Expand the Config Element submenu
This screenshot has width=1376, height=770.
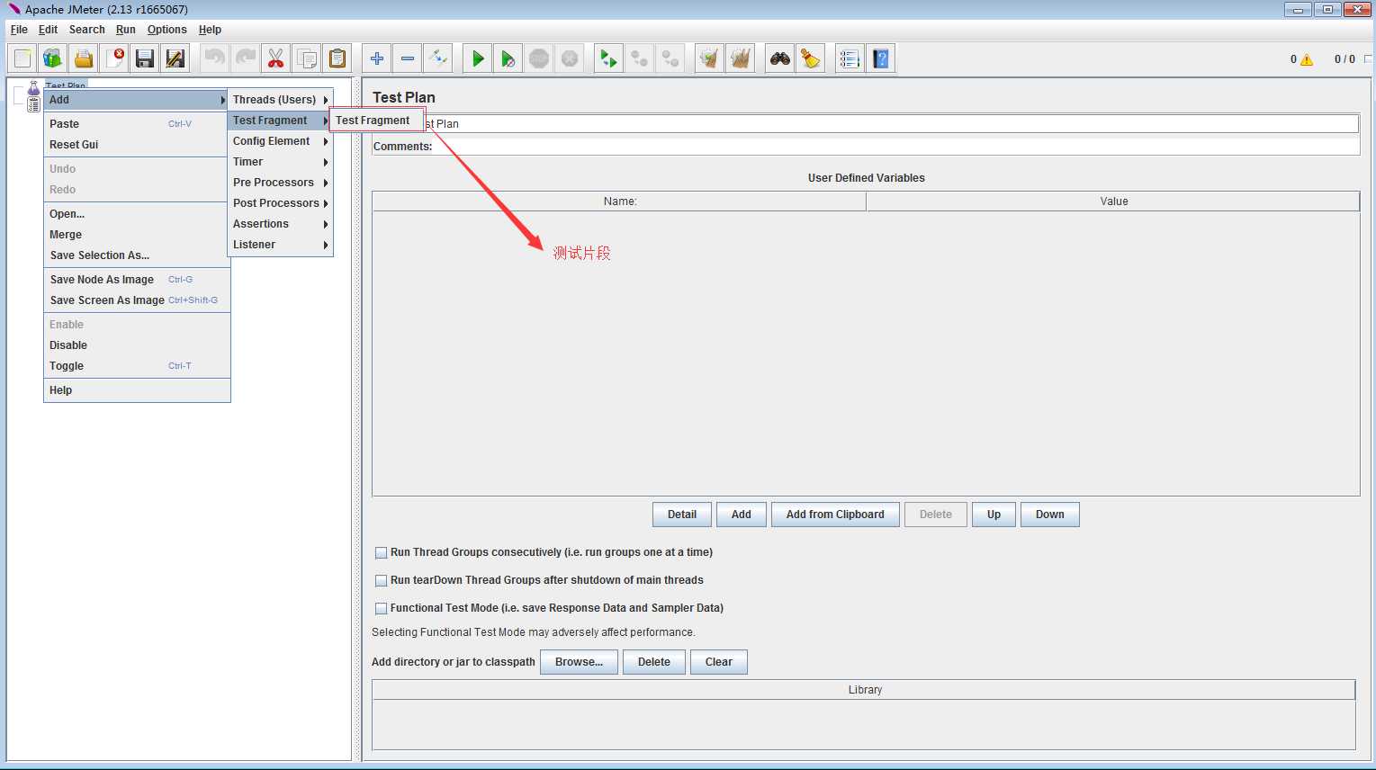[280, 141]
